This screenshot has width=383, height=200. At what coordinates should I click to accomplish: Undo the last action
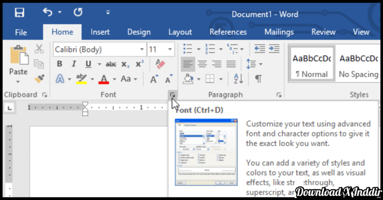point(48,12)
